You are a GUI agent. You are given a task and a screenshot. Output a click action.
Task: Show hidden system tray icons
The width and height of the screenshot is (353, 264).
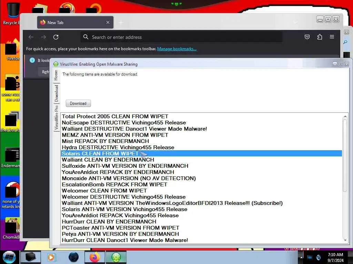[x=301, y=257]
